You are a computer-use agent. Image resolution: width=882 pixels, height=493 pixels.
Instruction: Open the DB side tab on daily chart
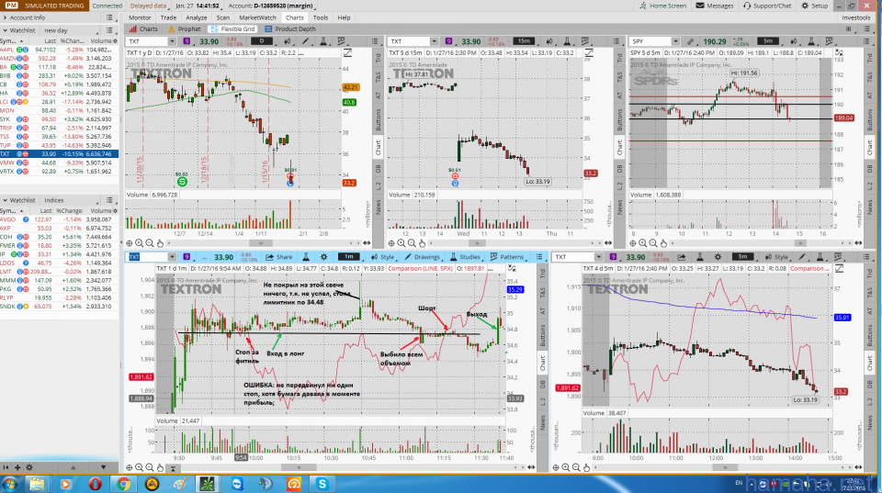click(x=378, y=169)
